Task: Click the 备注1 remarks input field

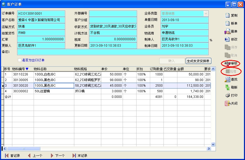Action: 112,52
